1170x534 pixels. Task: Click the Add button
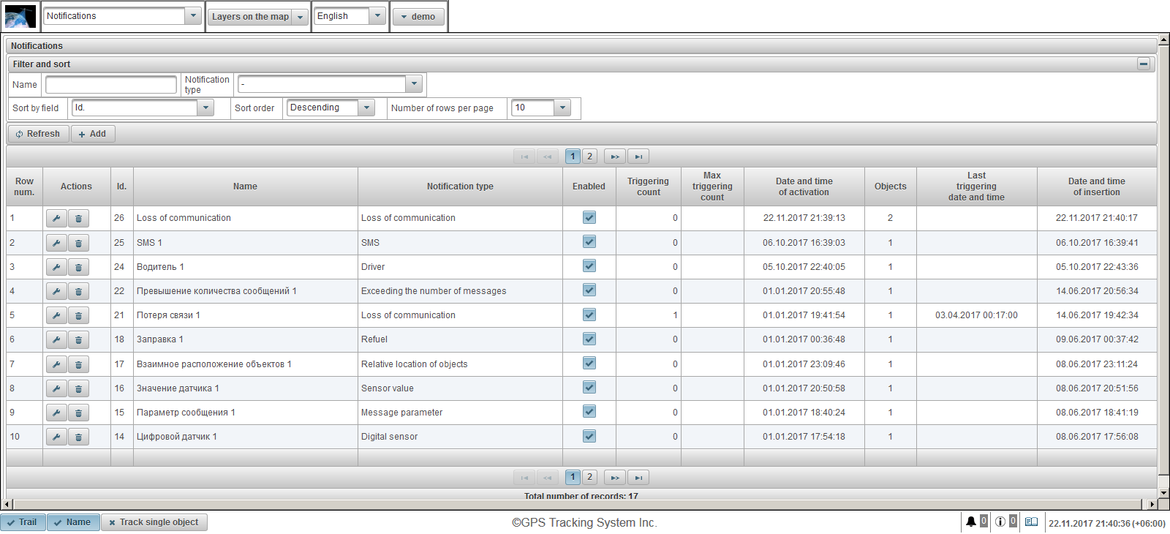pos(93,134)
